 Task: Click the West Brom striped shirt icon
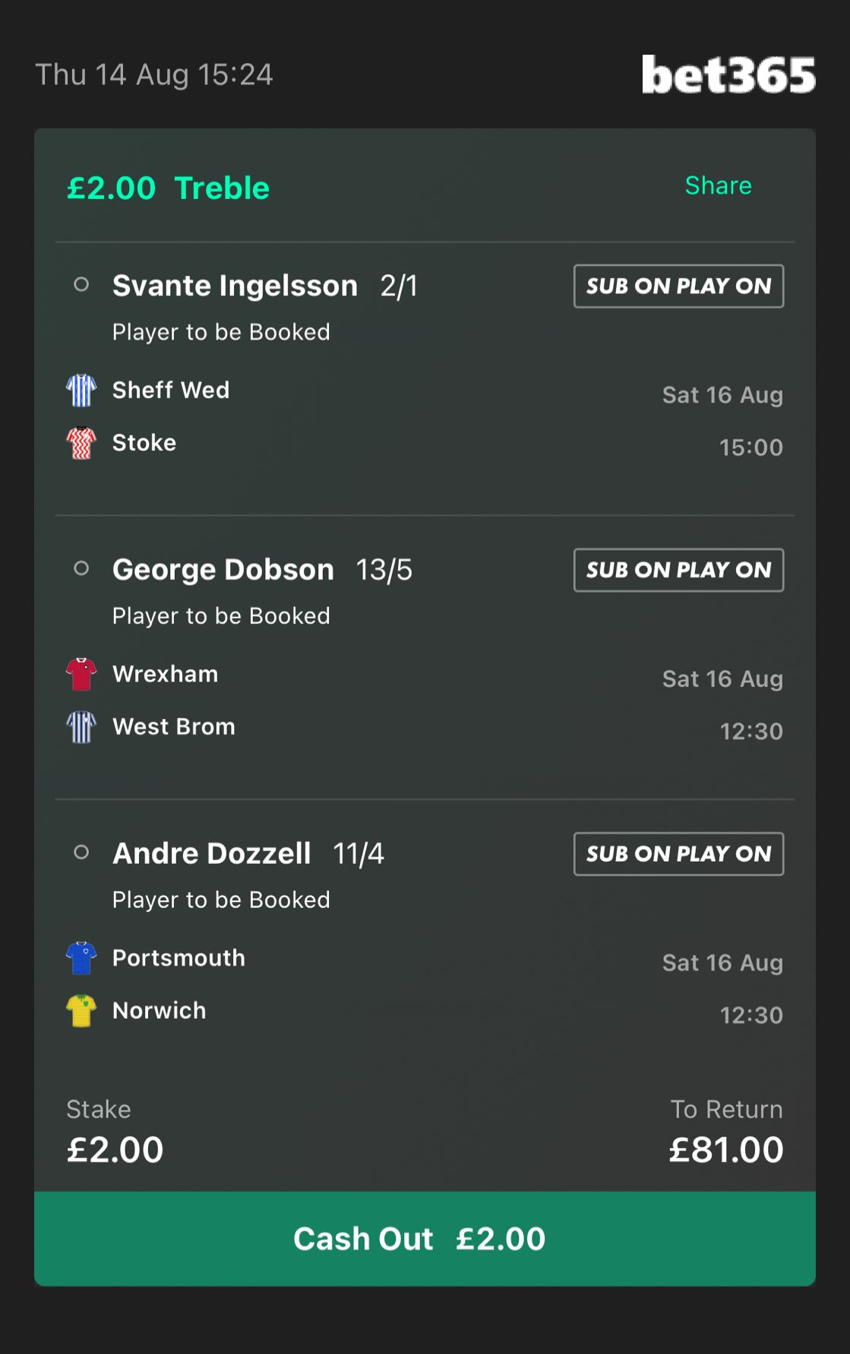81,727
